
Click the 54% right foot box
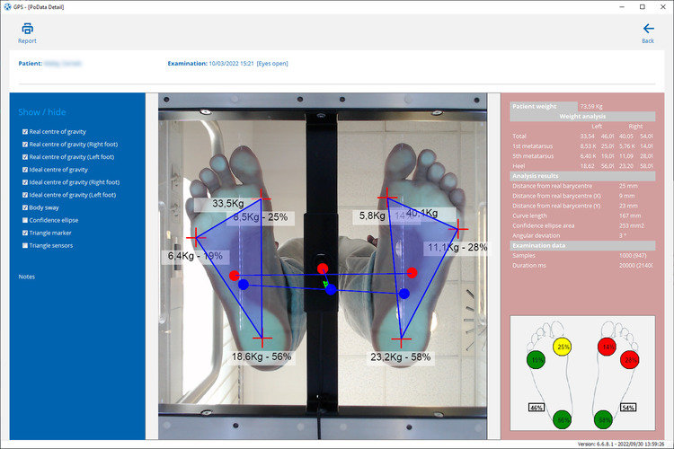(628, 408)
